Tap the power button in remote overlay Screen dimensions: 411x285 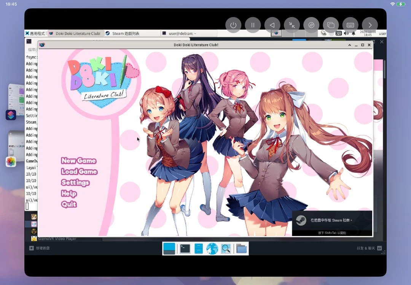(233, 25)
